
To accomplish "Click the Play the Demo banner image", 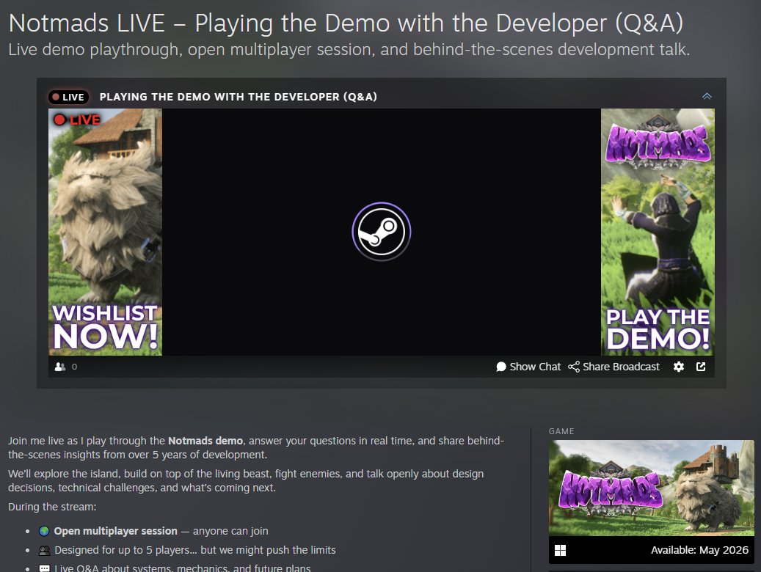I will (658, 232).
